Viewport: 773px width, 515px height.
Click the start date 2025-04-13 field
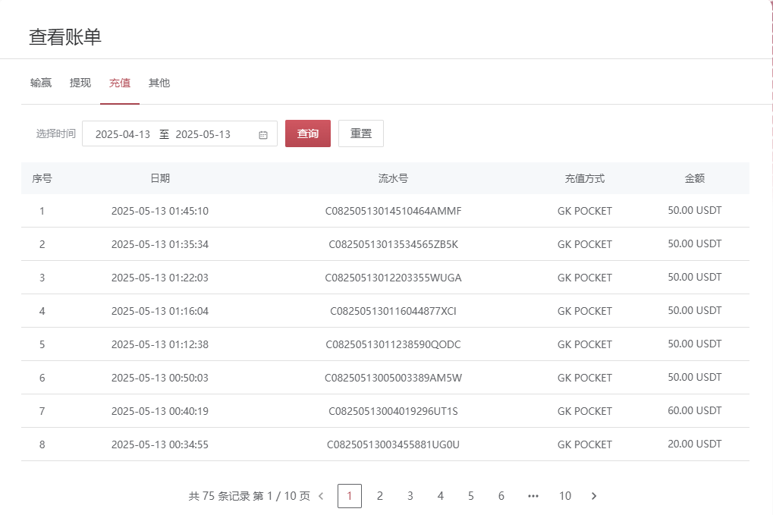[123, 134]
